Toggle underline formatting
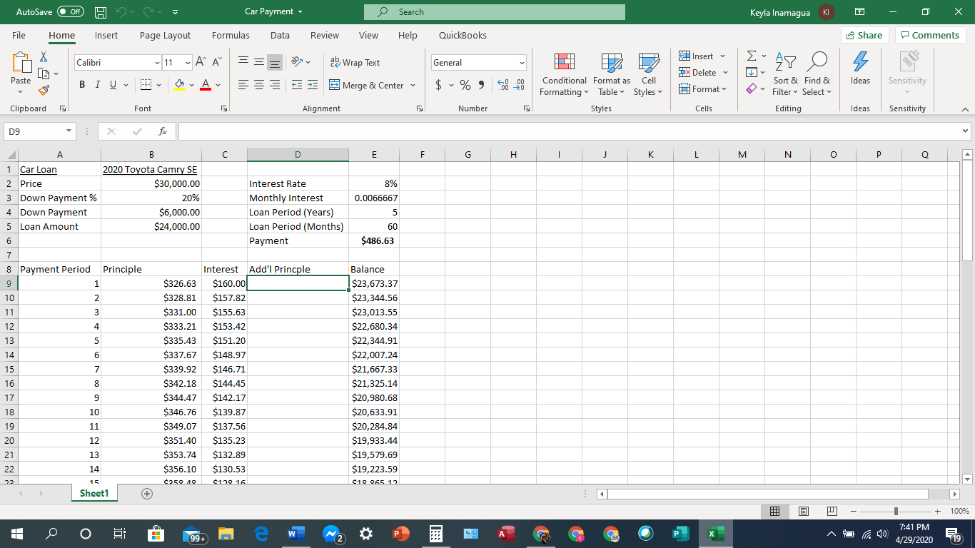 (113, 85)
